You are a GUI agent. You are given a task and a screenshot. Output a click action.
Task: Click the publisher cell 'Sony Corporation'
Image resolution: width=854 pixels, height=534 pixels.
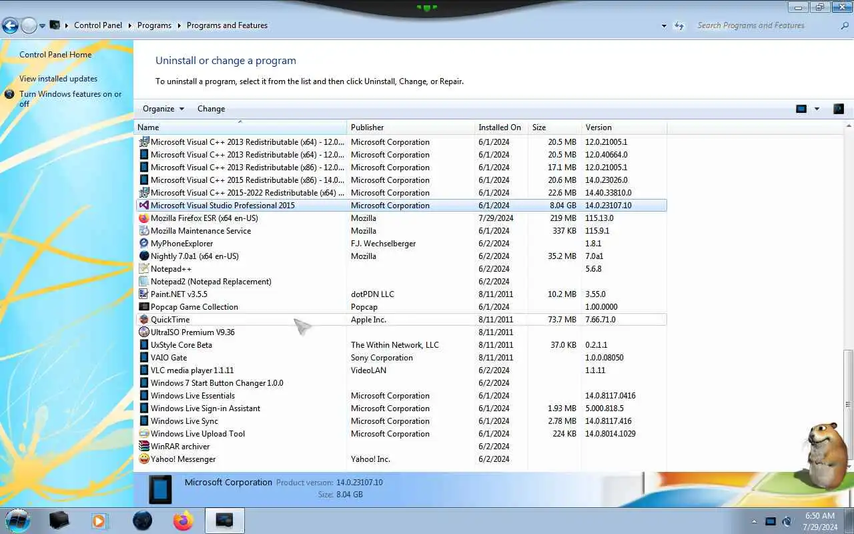point(382,358)
